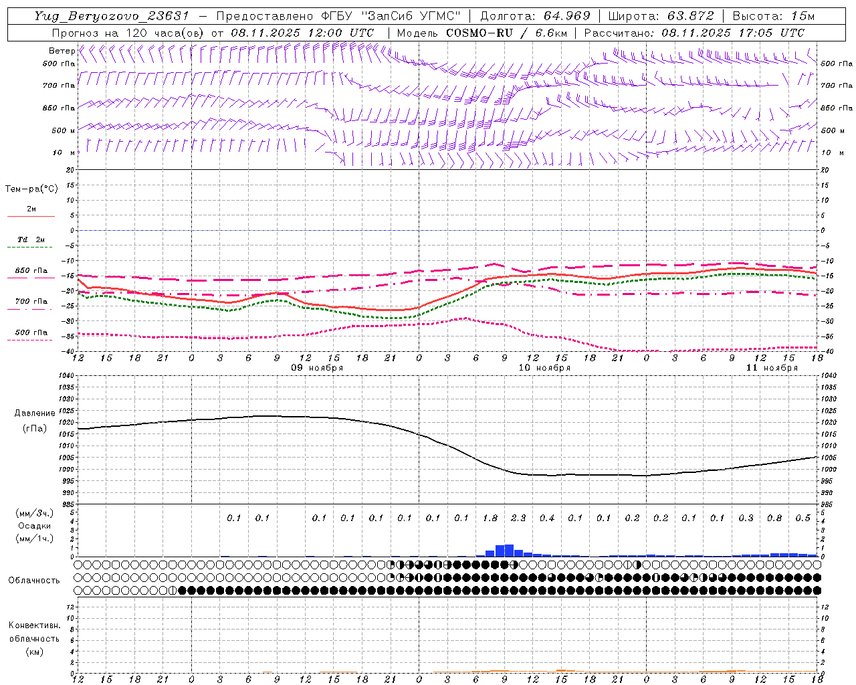Click the '10 ноября' date label
Screen dimensions: 856x685
tap(544, 368)
